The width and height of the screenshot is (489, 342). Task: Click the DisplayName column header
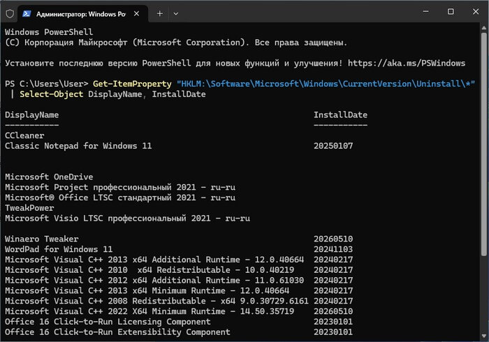tap(32, 115)
